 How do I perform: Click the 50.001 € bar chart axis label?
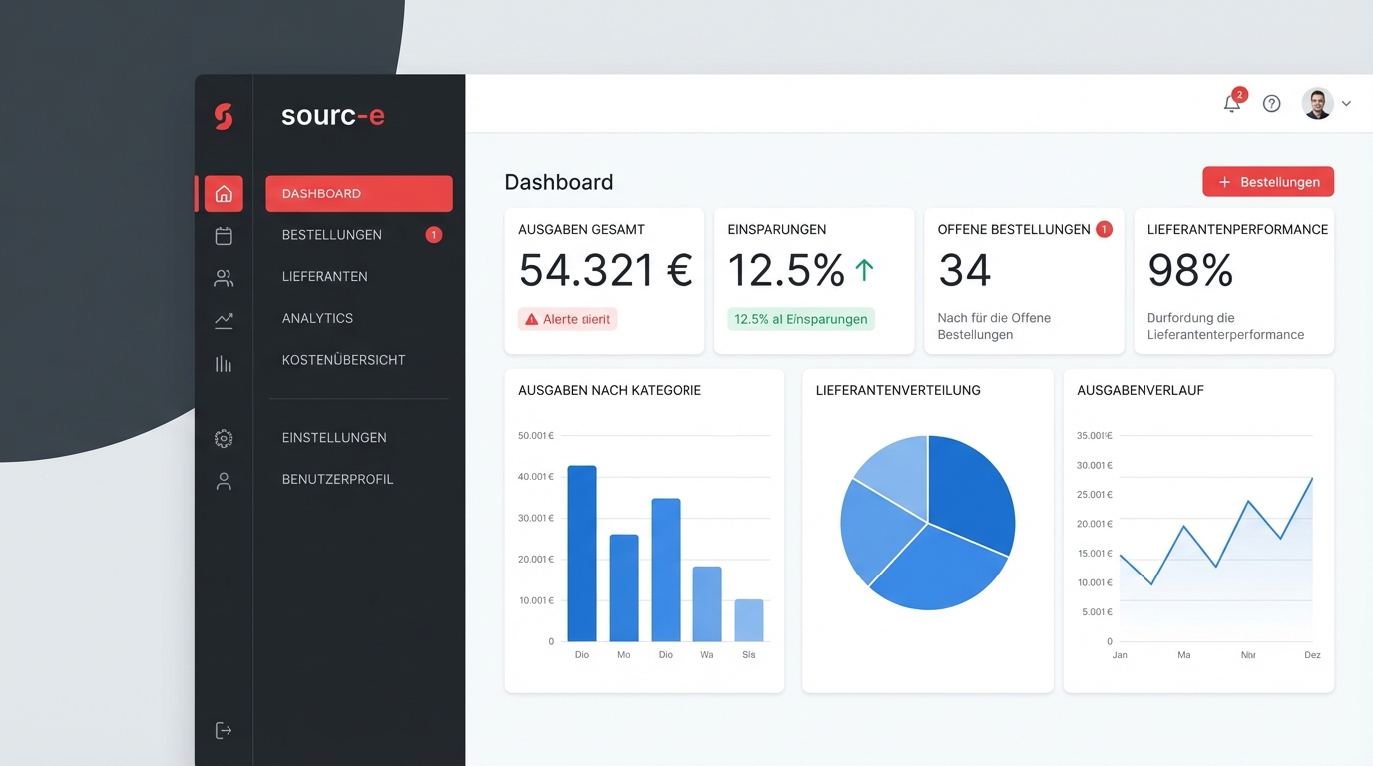(536, 436)
